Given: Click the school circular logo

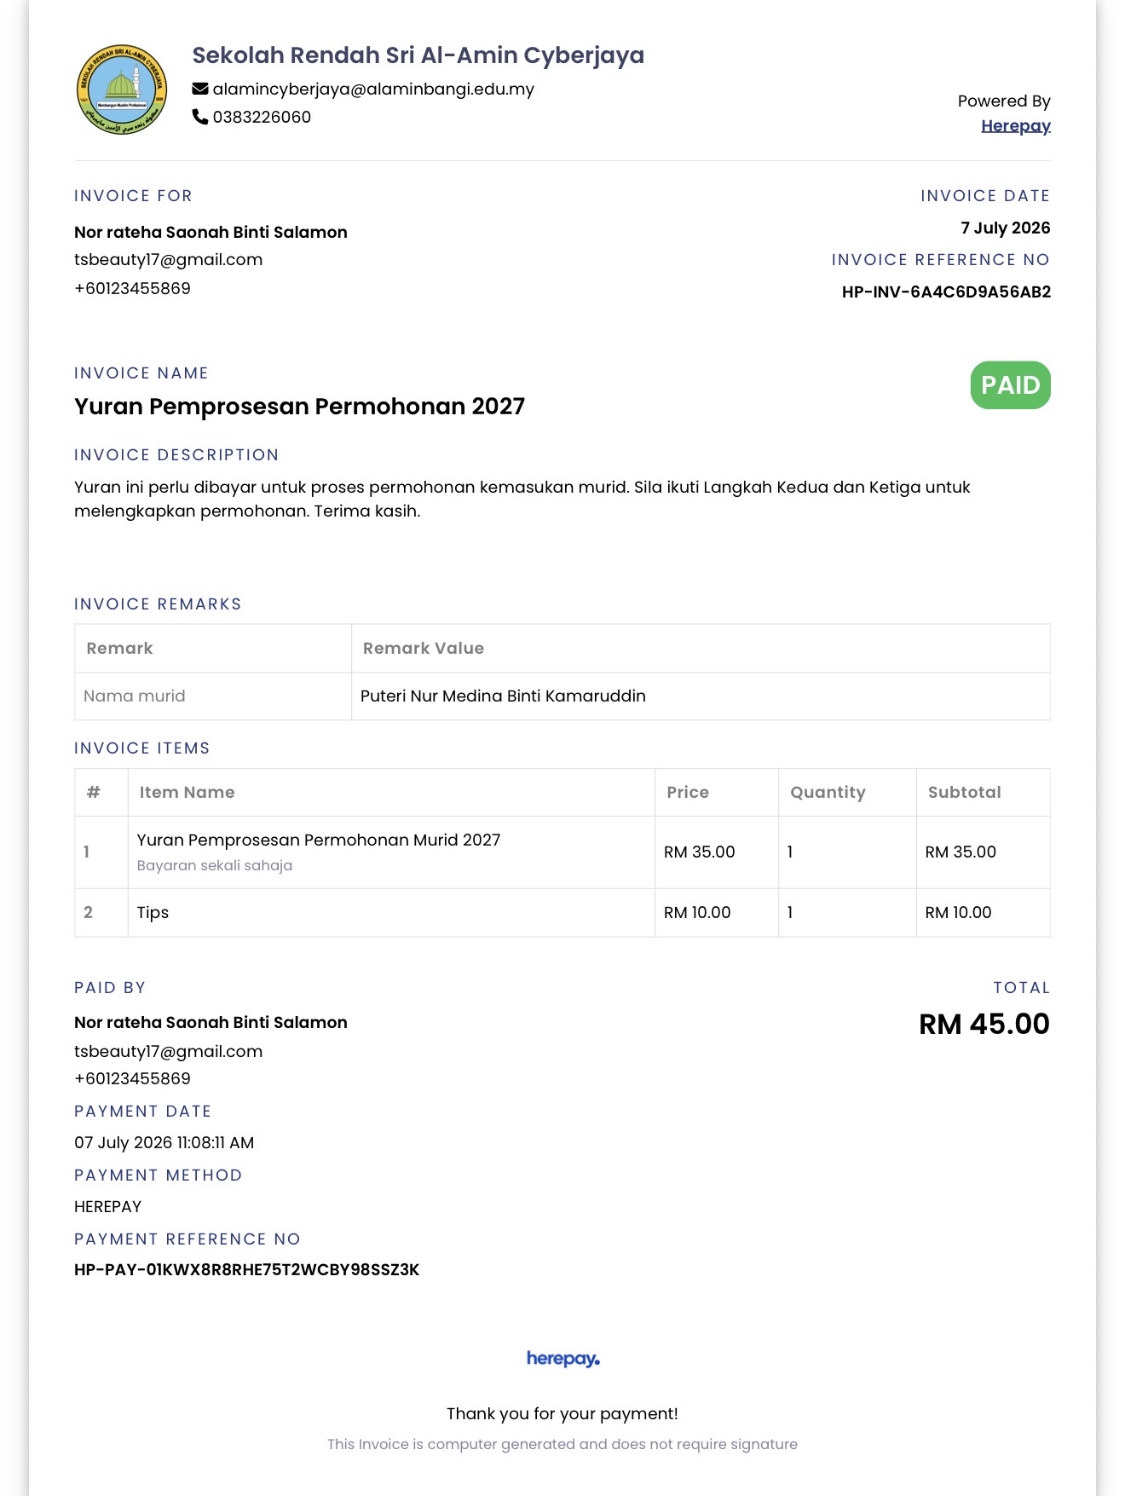Looking at the screenshot, I should pyautogui.click(x=121, y=90).
